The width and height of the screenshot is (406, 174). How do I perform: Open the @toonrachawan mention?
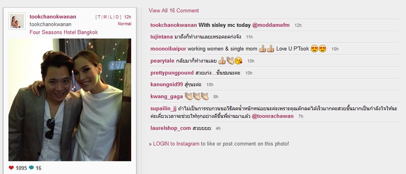point(273,116)
